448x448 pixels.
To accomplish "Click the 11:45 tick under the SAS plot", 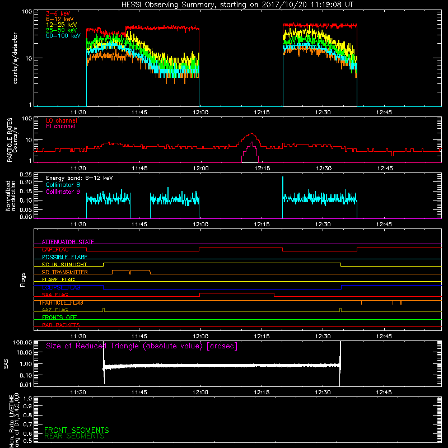I will tap(139, 393).
